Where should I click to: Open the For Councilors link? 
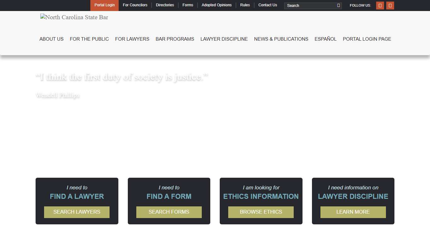[x=135, y=5]
